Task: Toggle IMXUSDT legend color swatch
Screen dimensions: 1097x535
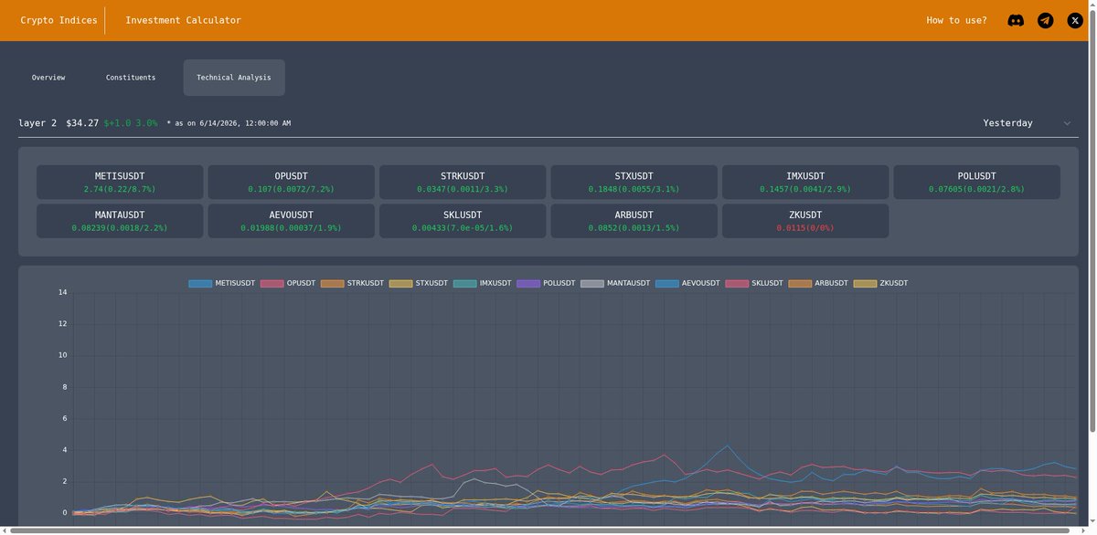Action: pyautogui.click(x=464, y=284)
